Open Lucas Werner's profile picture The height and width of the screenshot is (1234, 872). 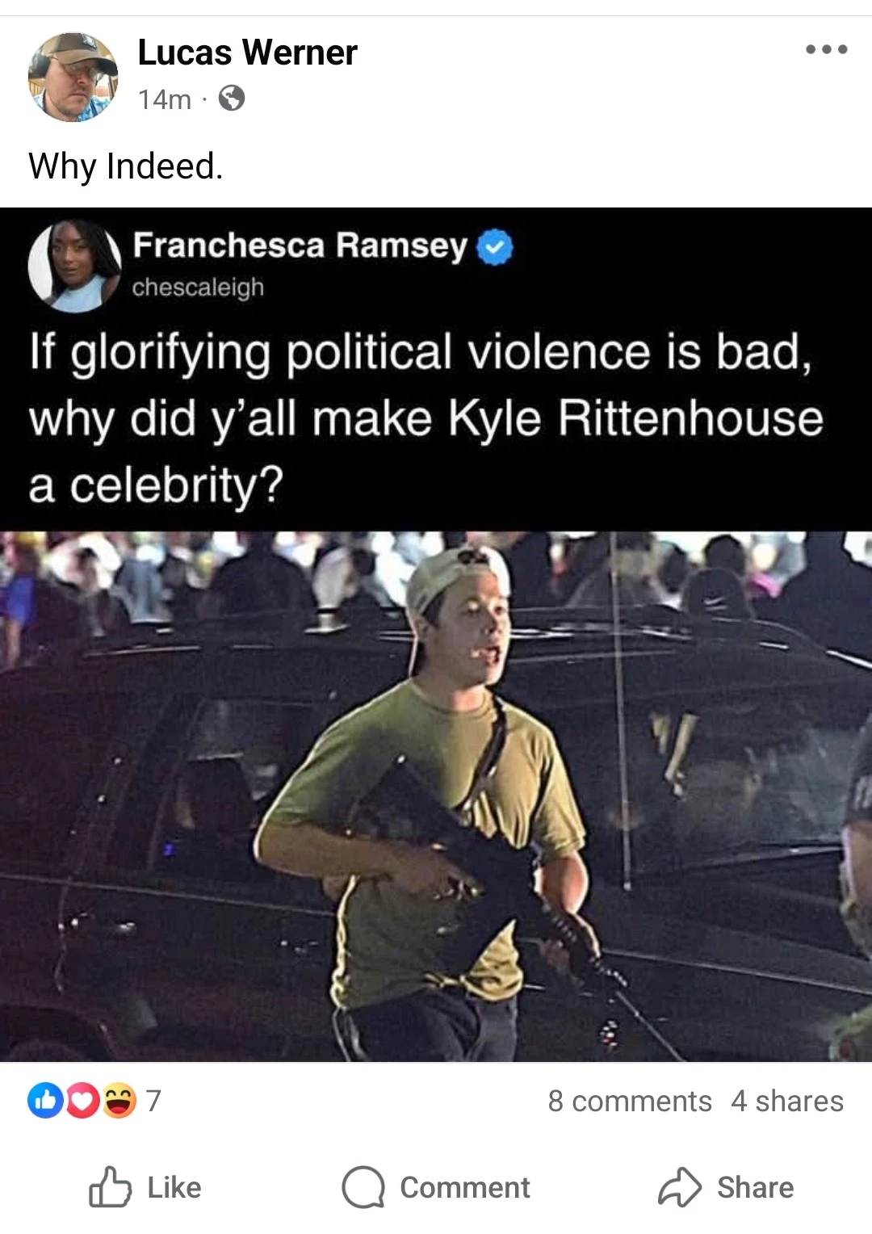pos(73,78)
